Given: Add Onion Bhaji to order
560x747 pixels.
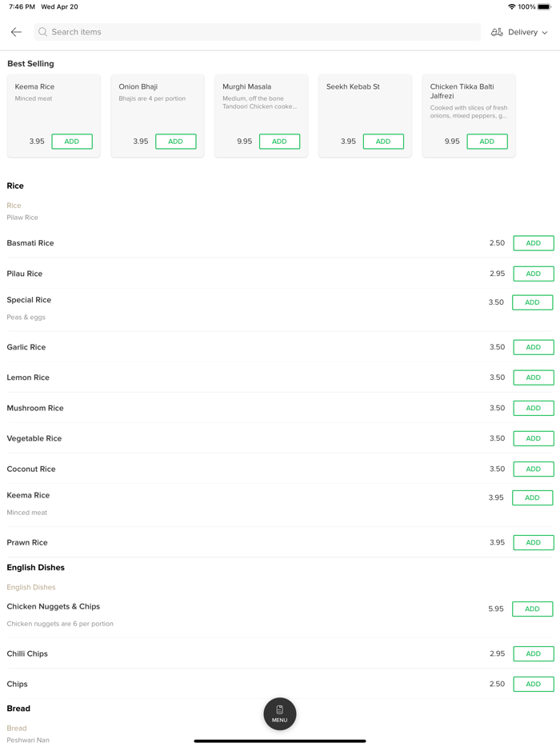Looking at the screenshot, I should (x=175, y=142).
